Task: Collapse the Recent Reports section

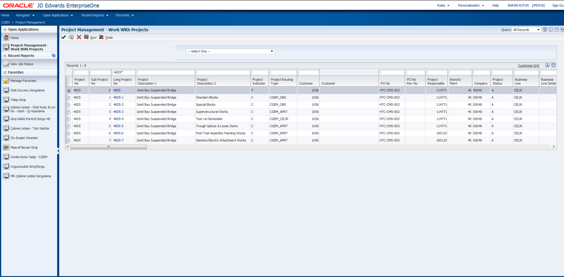Action: [5, 55]
